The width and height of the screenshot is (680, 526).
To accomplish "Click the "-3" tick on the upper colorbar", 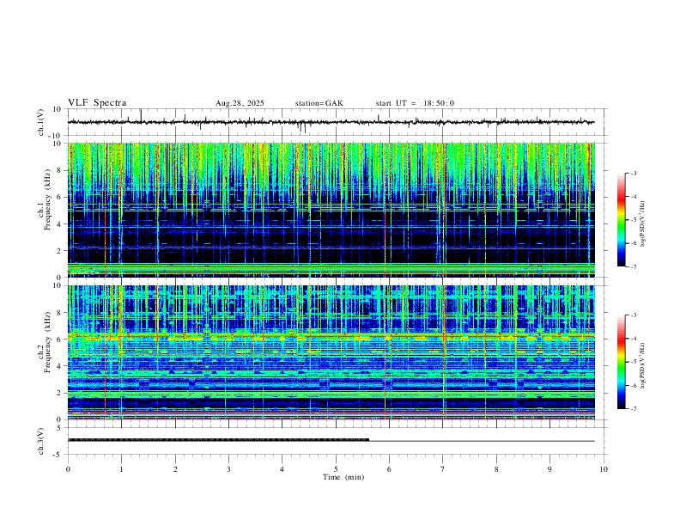I will (634, 173).
